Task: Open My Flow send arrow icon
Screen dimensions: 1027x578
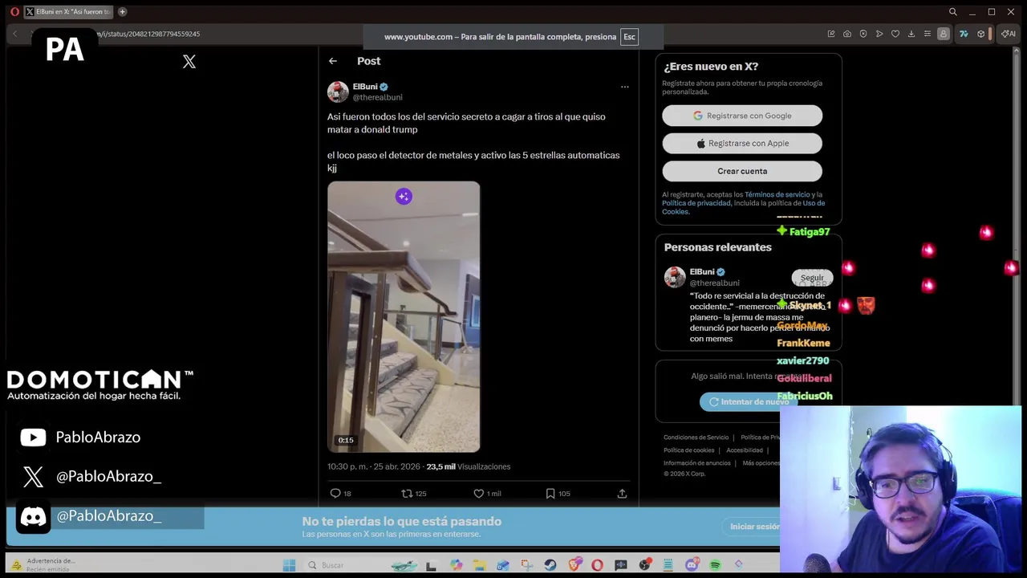Action: (x=879, y=34)
